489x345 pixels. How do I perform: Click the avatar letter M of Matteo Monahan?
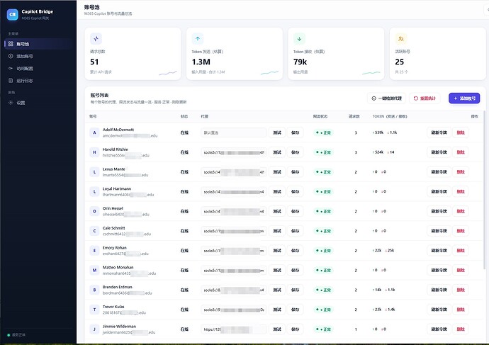94,270
